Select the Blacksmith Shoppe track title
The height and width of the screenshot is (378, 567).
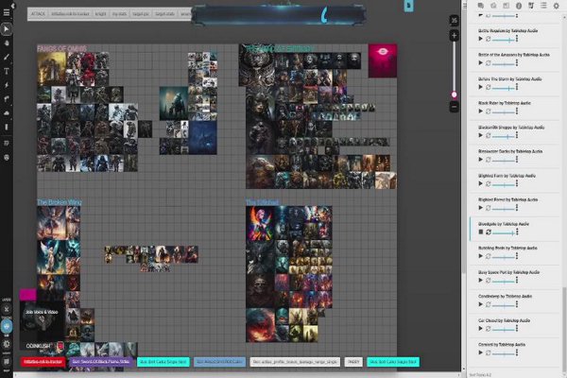511,128
